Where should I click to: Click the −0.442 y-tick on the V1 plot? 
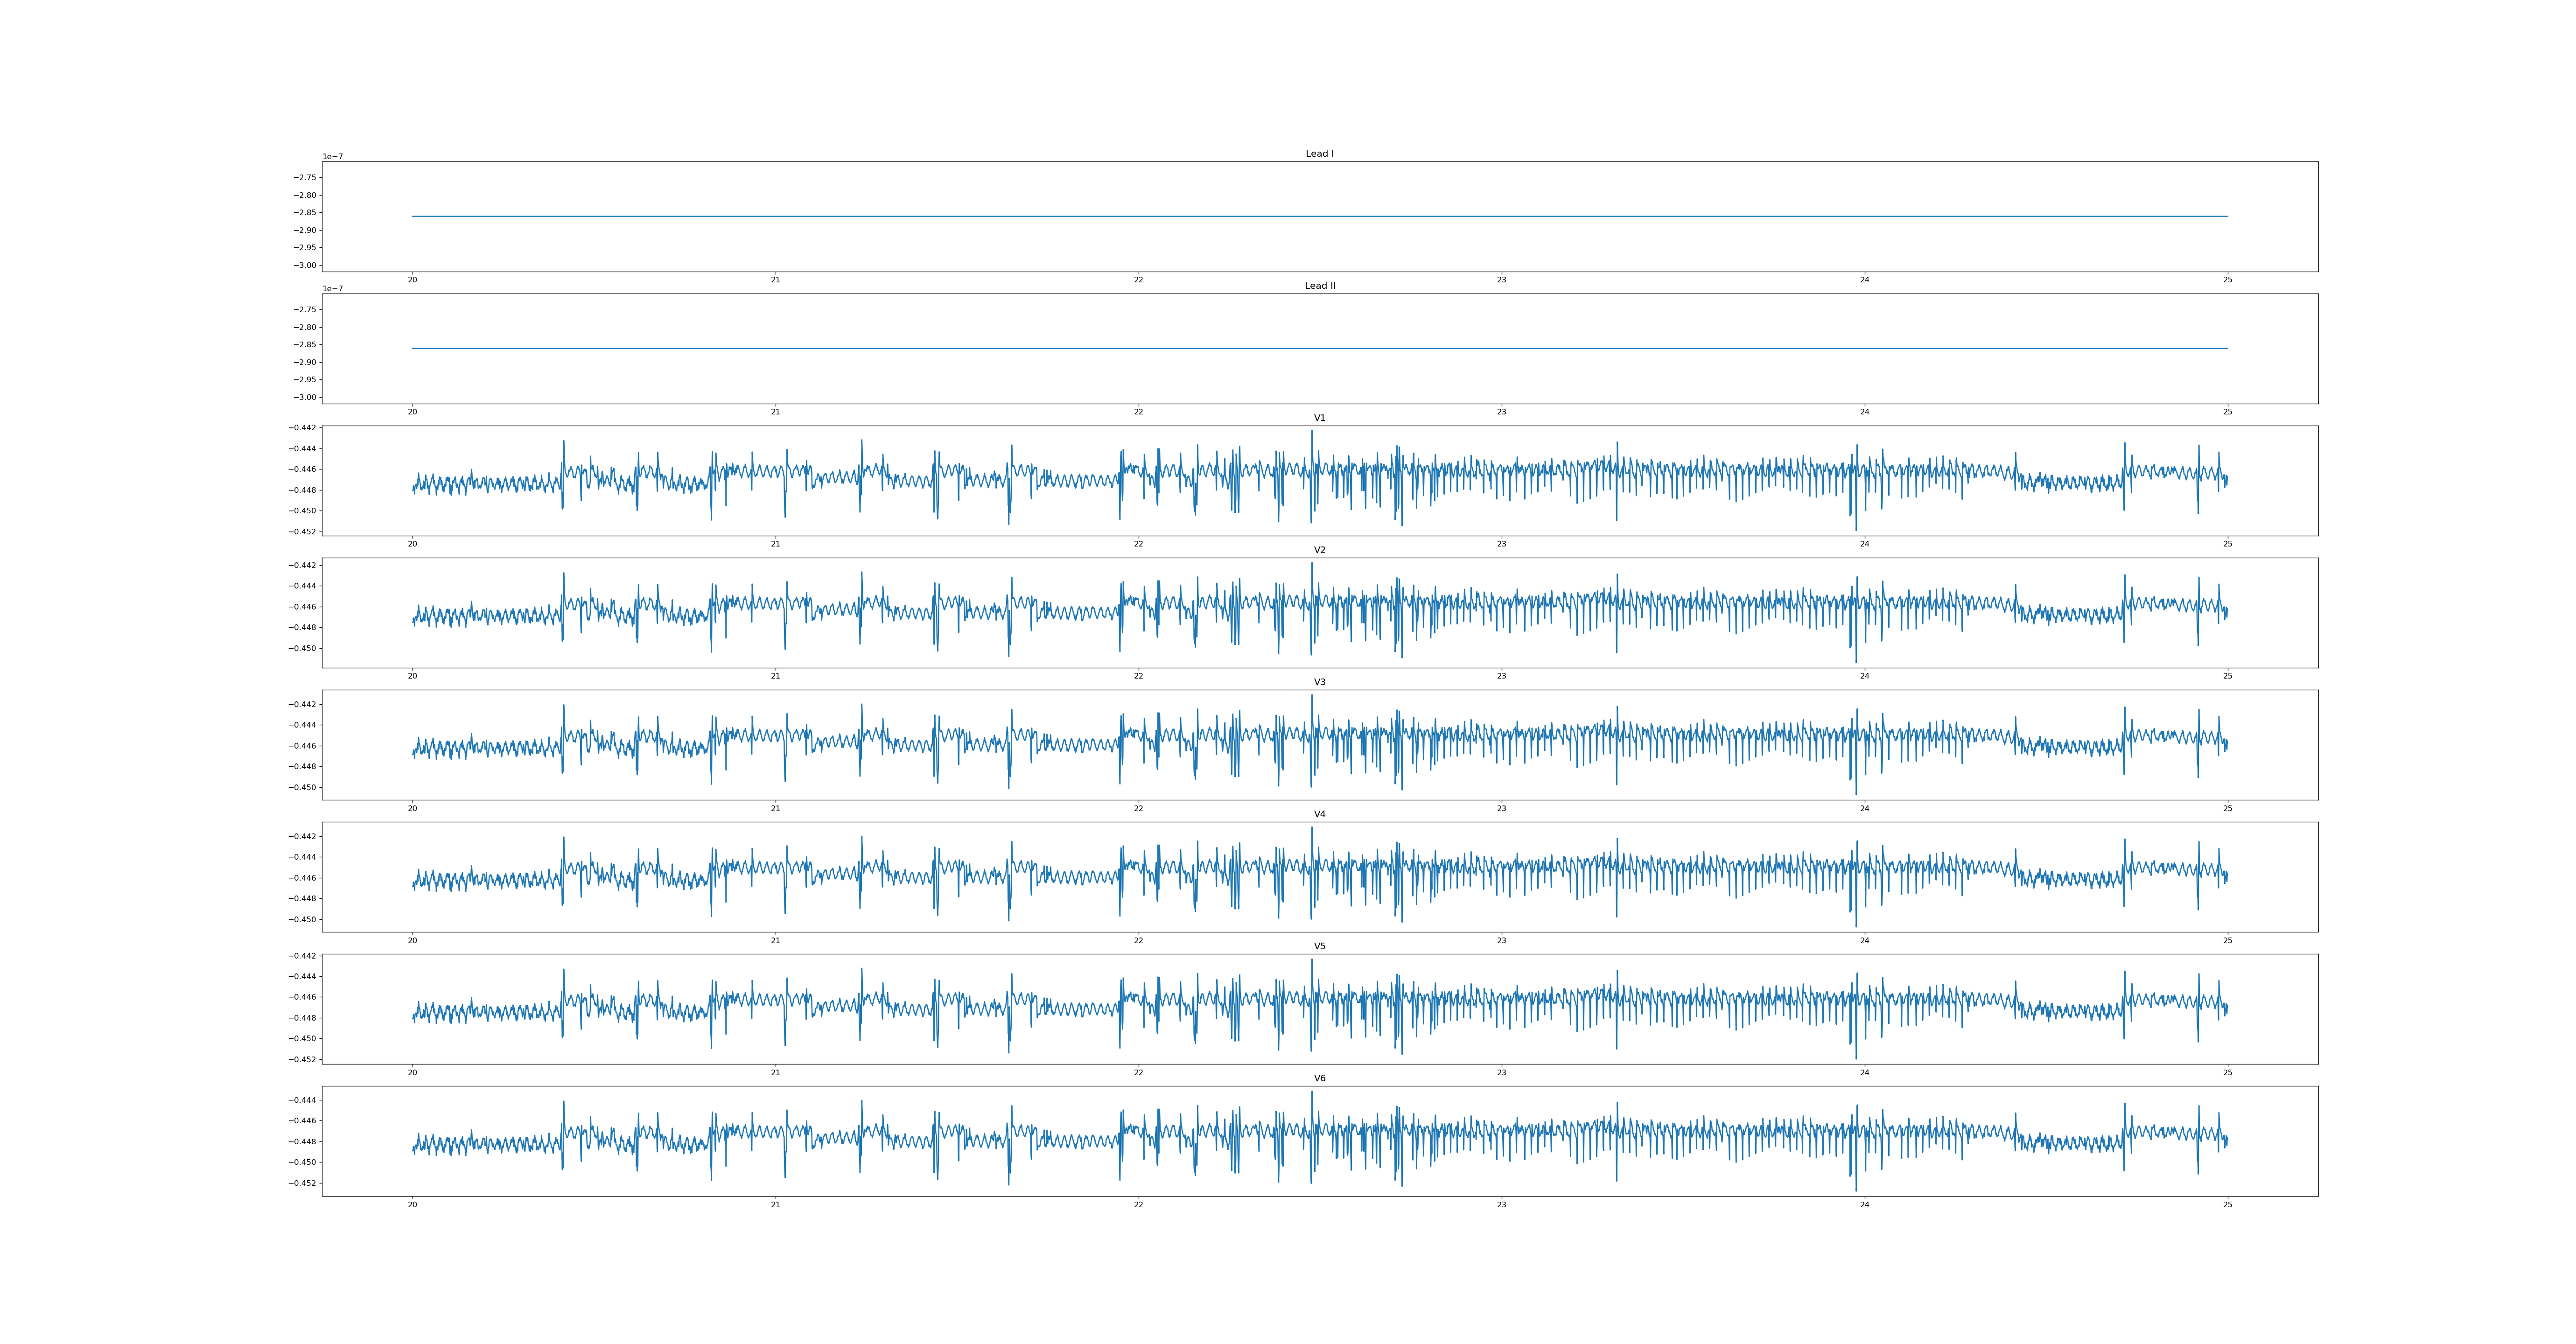[x=302, y=428]
